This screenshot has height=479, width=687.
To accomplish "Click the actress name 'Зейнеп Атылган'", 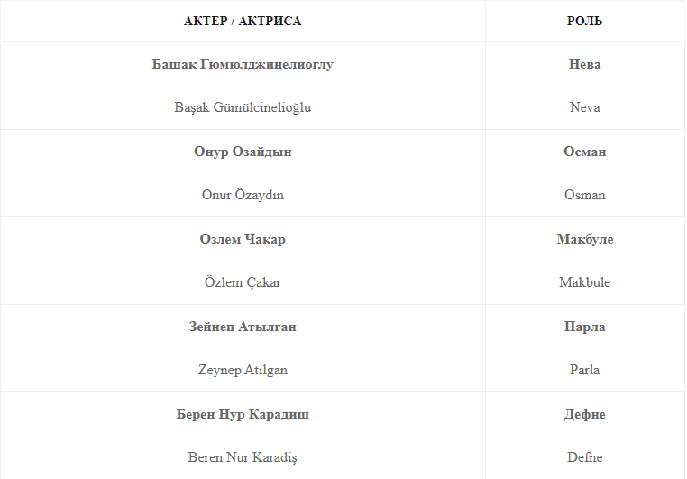I will (x=243, y=327).
